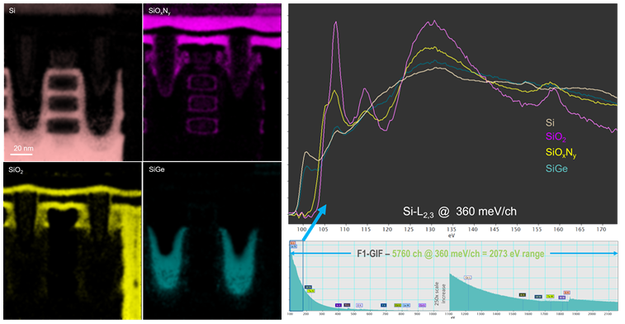Click the Si legend entry in spectrum
The width and height of the screenshot is (625, 324).
pyautogui.click(x=550, y=123)
